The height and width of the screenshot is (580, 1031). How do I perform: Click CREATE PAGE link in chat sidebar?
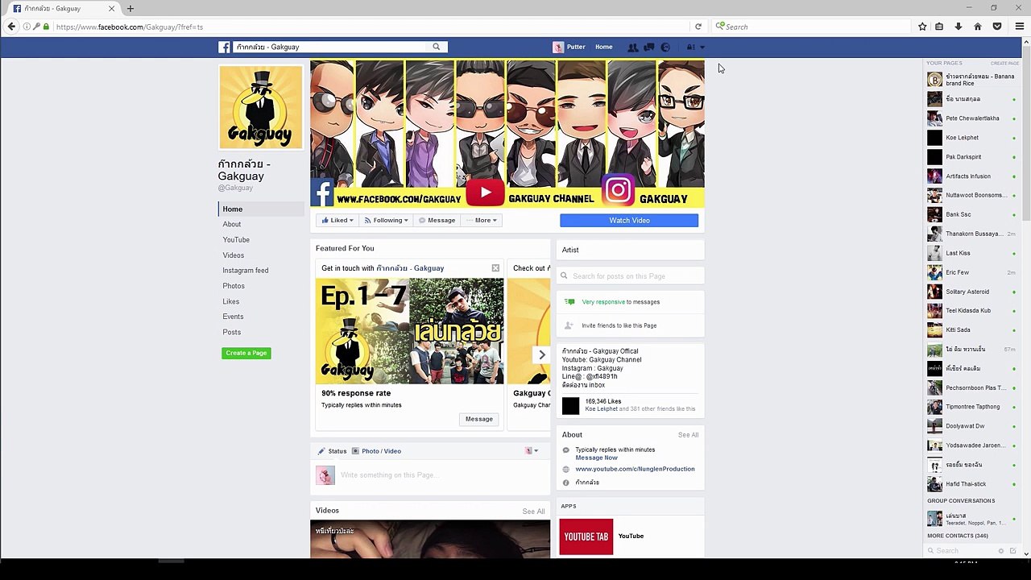[1004, 63]
